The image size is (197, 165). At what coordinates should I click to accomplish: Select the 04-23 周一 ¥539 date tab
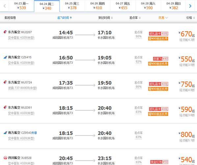21,6
